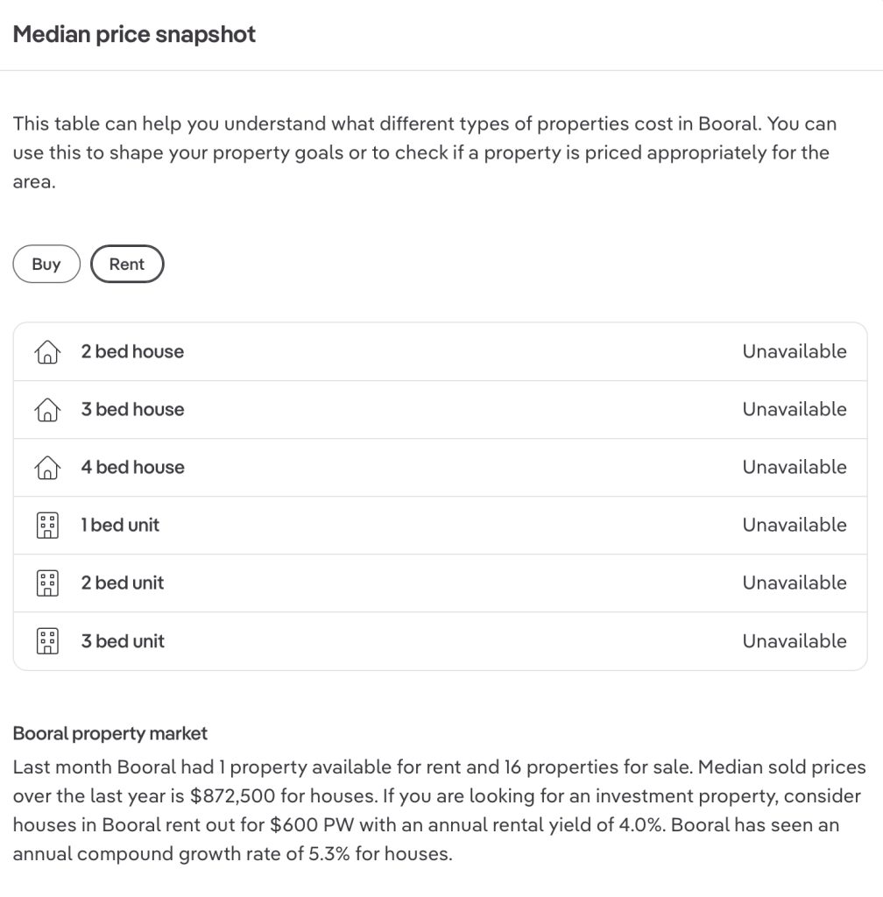The width and height of the screenshot is (883, 897).
Task: Click the Booral property market heading
Action: [x=110, y=734]
